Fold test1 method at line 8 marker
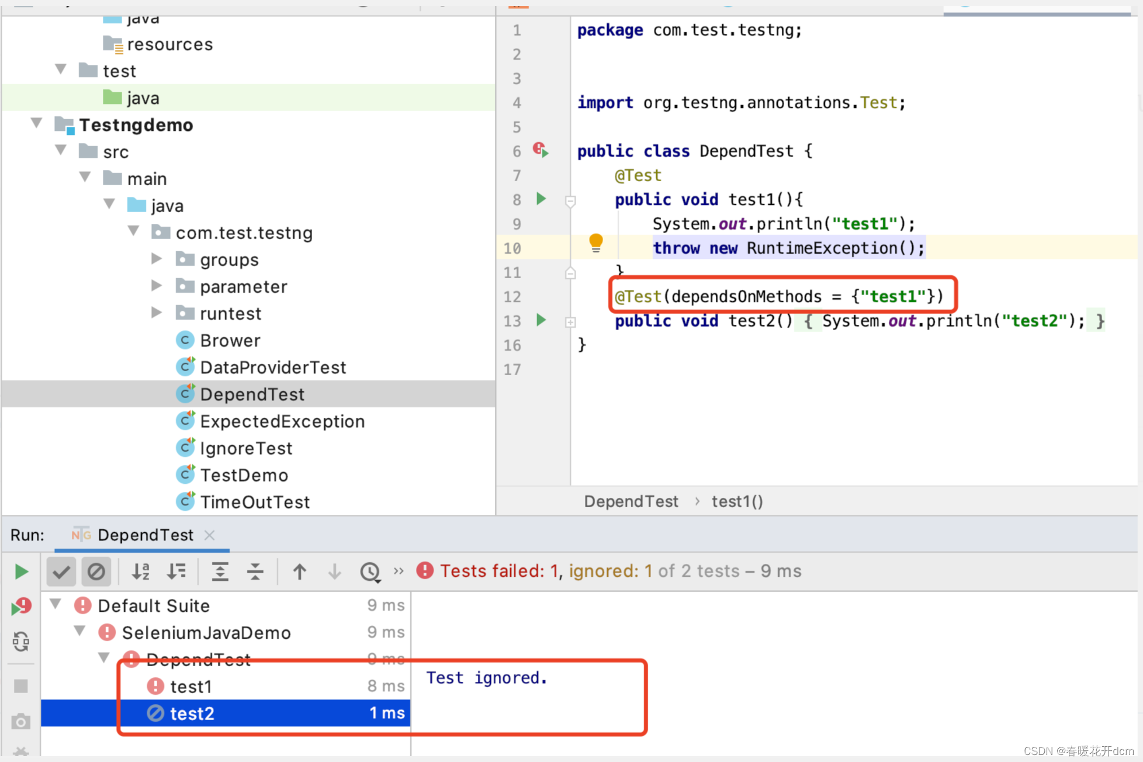 point(570,201)
